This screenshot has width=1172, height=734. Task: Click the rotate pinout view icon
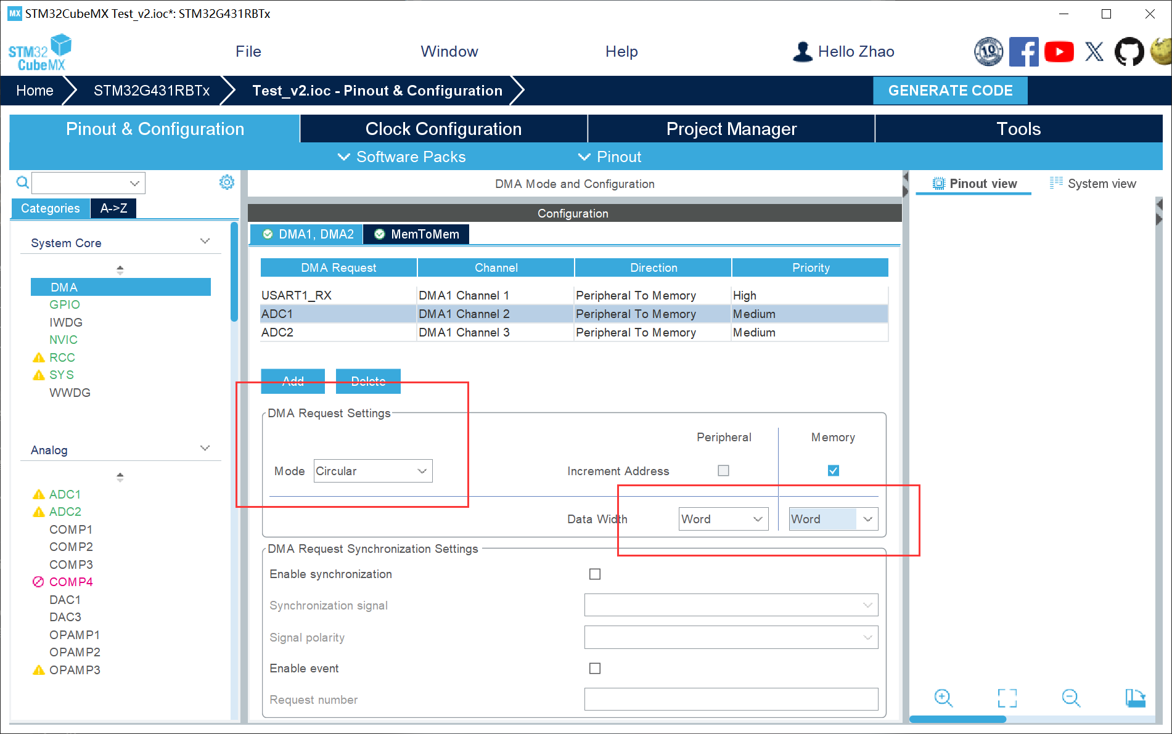[x=1135, y=698]
